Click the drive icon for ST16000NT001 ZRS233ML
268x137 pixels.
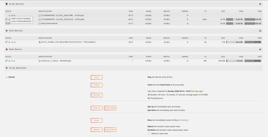(x=40, y=16)
